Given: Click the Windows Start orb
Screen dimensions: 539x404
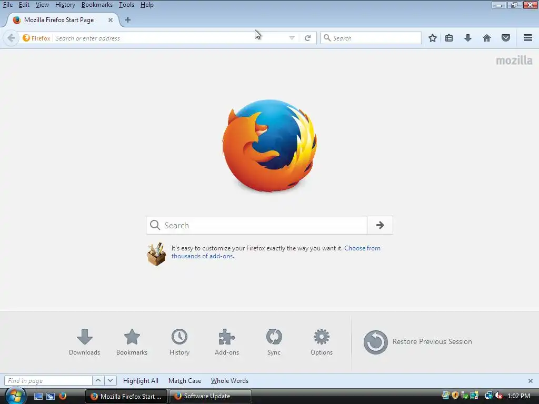Looking at the screenshot, I should coord(15,396).
